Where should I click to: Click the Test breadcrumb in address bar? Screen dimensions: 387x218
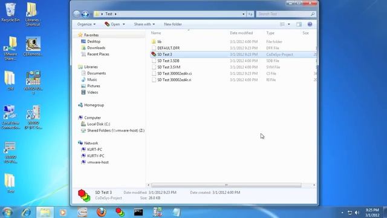[x=109, y=14]
